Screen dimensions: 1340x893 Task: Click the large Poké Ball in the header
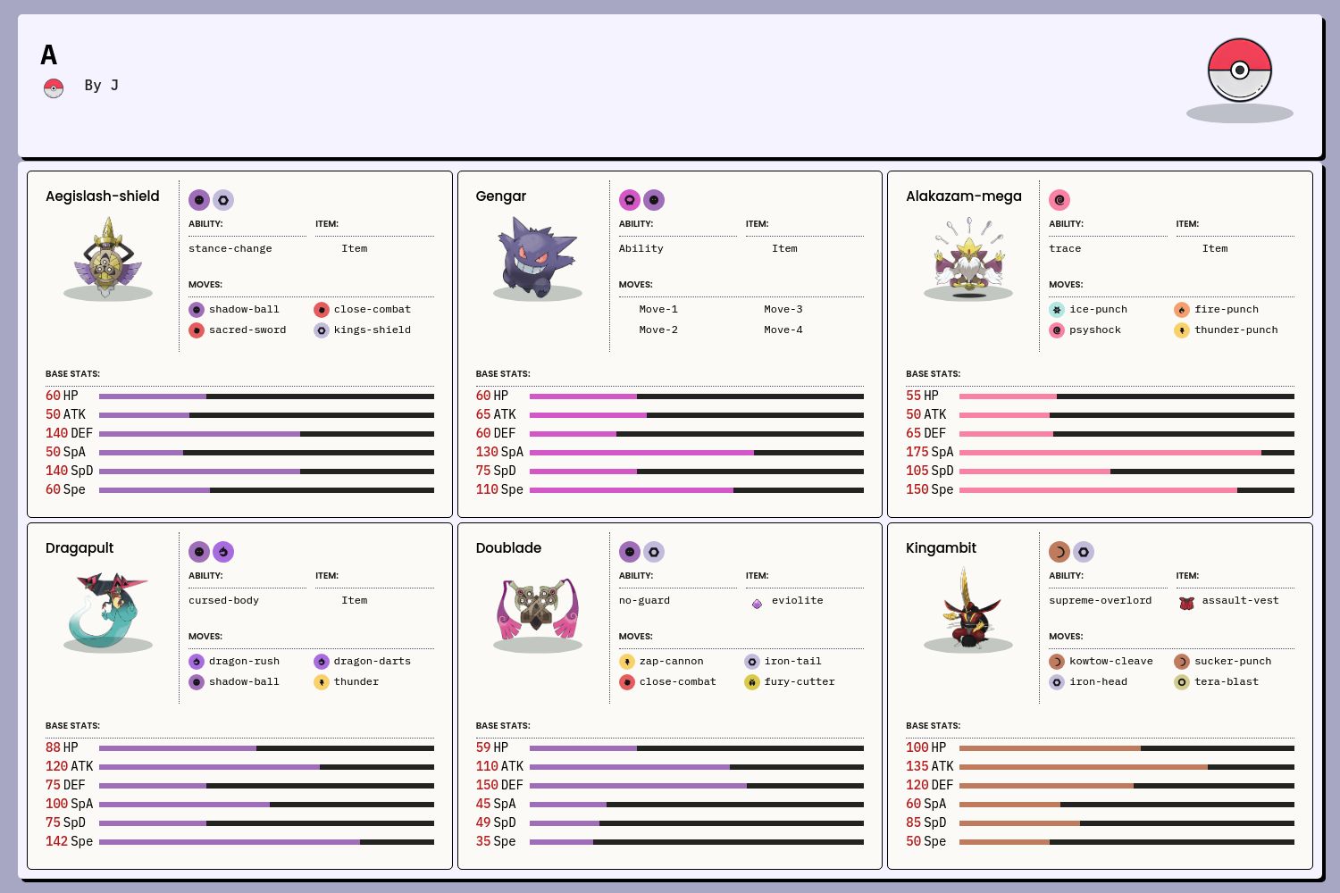(1239, 71)
